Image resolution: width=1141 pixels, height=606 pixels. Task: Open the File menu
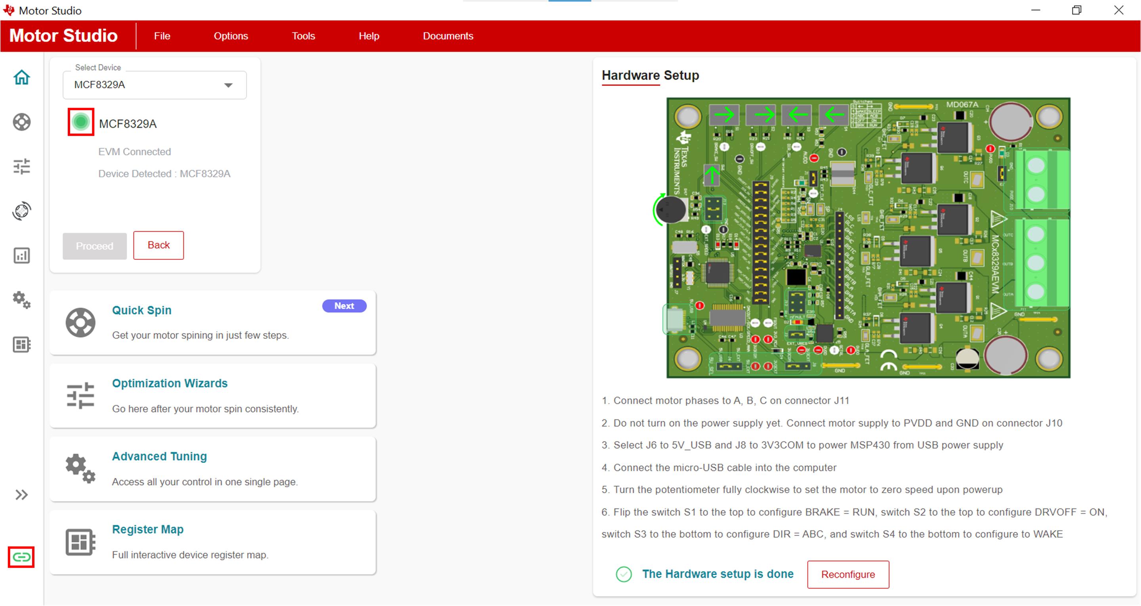tap(162, 36)
